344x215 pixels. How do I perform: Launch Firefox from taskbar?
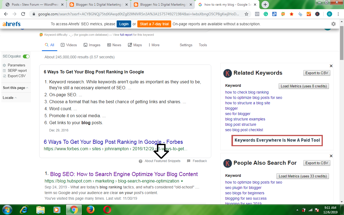[x=91, y=209]
